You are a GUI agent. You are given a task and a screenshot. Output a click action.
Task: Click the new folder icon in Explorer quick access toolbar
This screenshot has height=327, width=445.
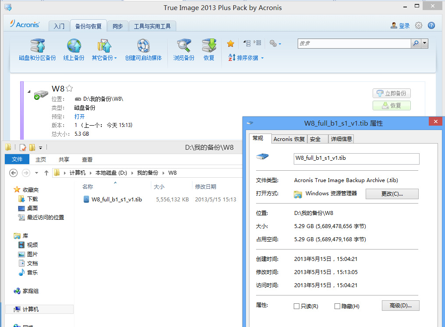pyautogui.click(x=32, y=148)
